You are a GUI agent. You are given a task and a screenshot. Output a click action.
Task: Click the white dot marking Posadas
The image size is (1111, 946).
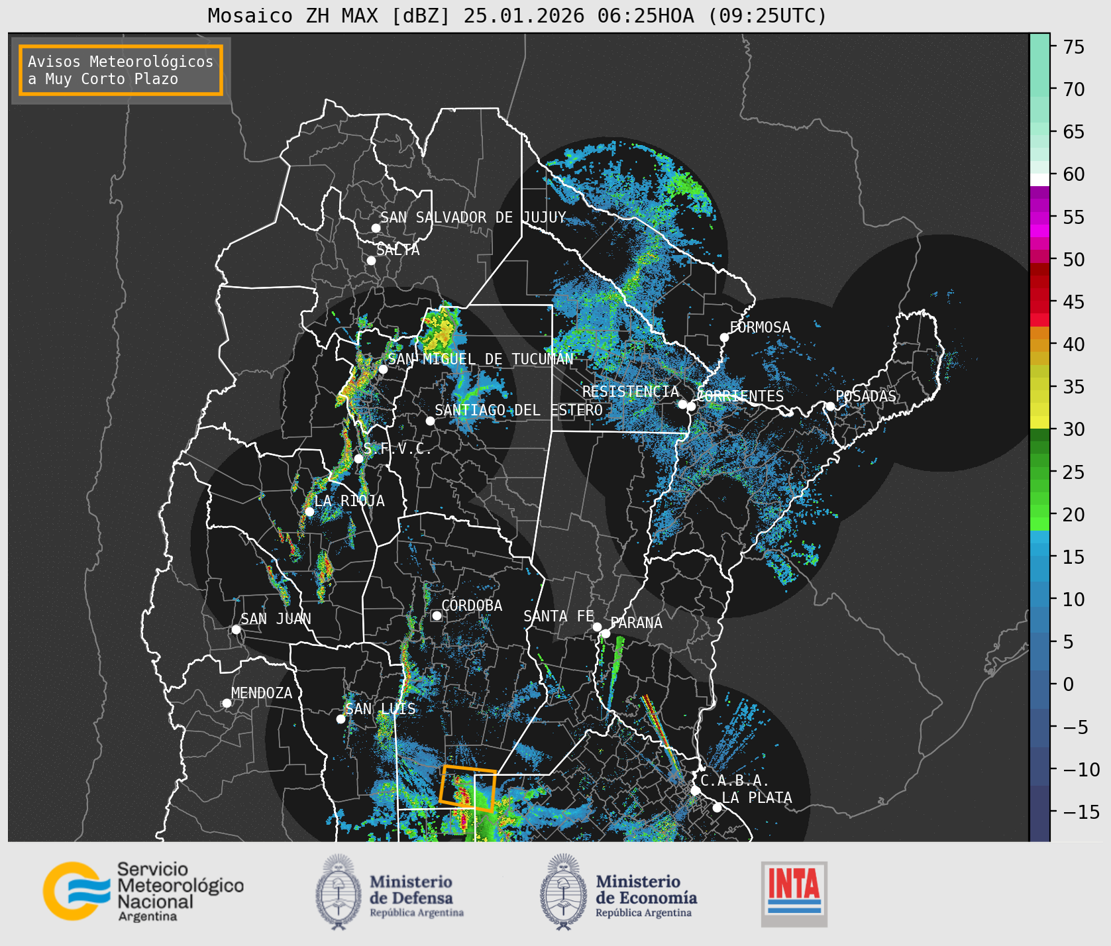click(830, 406)
